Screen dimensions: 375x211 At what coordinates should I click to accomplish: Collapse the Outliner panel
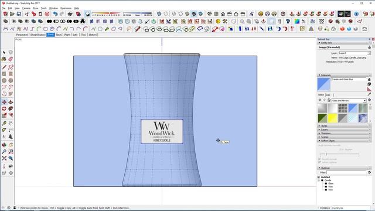[319, 168]
